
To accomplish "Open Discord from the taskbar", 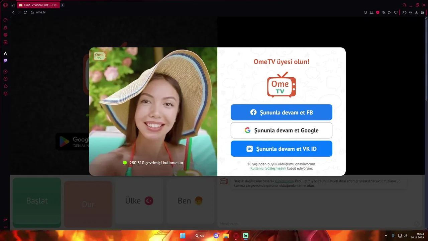I will [x=216, y=236].
